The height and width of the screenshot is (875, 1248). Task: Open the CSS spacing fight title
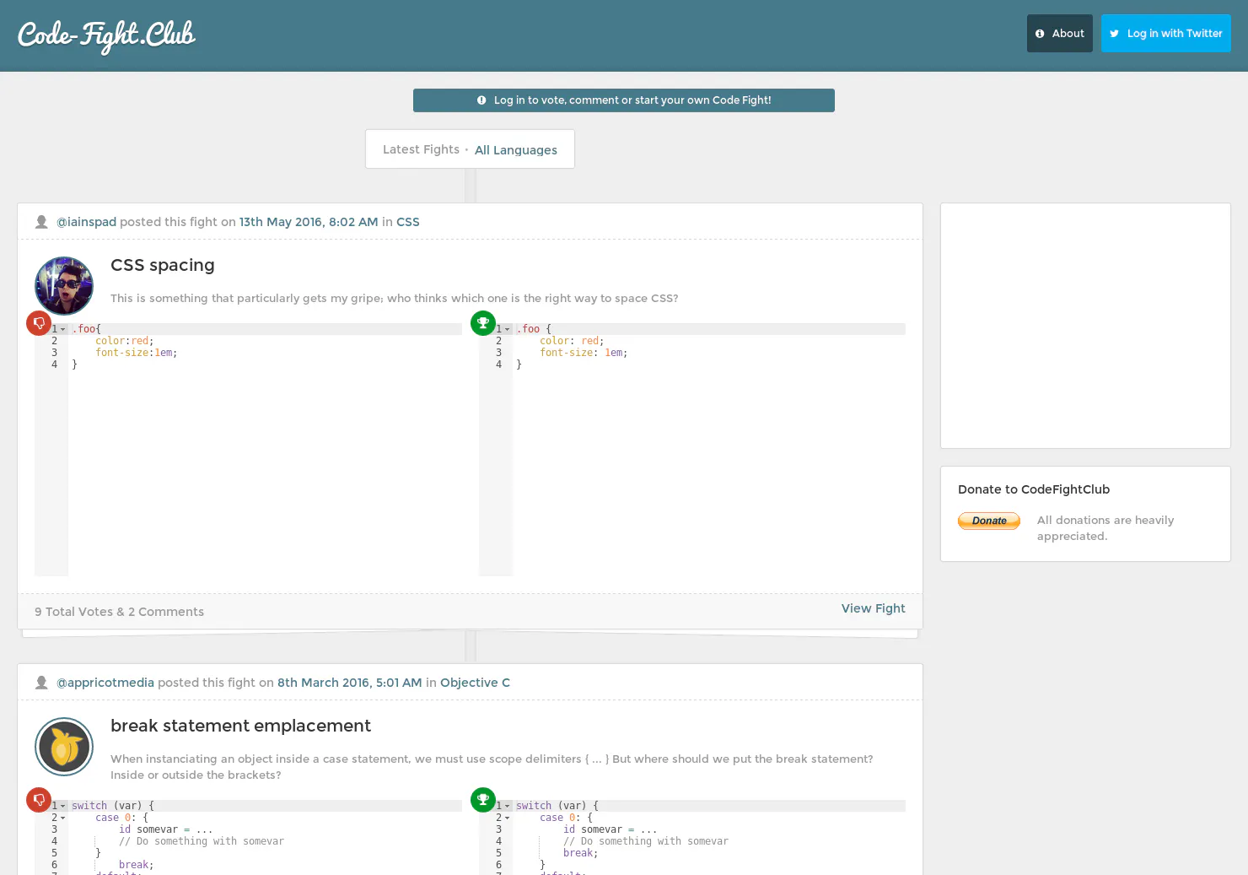coord(163,265)
